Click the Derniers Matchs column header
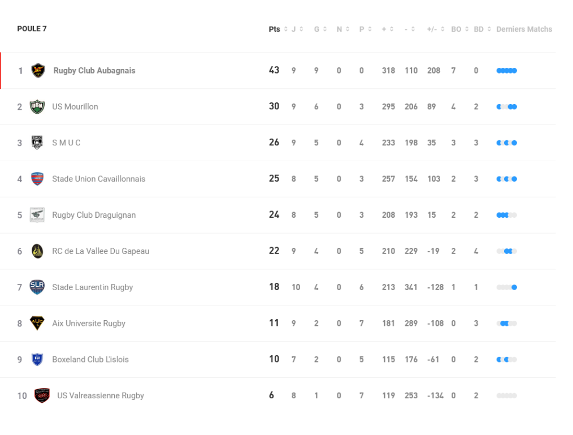The image size is (573, 435). point(524,29)
